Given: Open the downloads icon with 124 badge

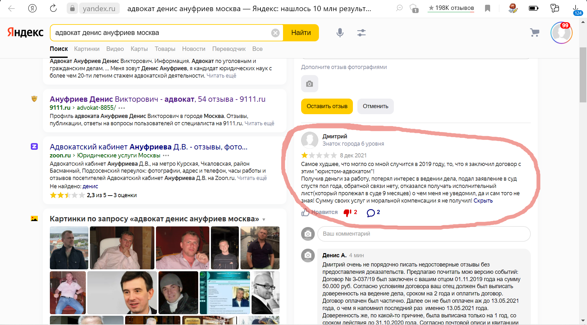Looking at the screenshot, I should pyautogui.click(x=576, y=9).
